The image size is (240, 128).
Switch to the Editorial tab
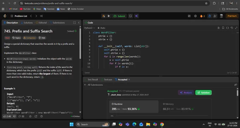click(41, 23)
